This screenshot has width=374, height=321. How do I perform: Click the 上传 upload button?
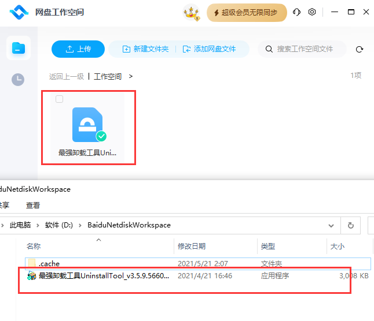coord(78,49)
